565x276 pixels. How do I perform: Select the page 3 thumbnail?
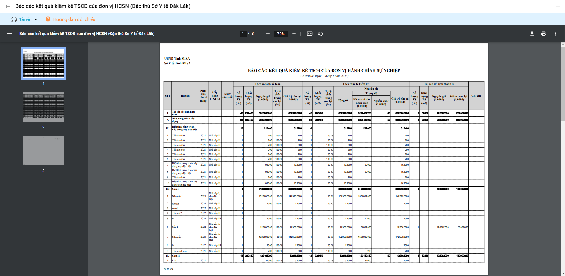point(44,151)
